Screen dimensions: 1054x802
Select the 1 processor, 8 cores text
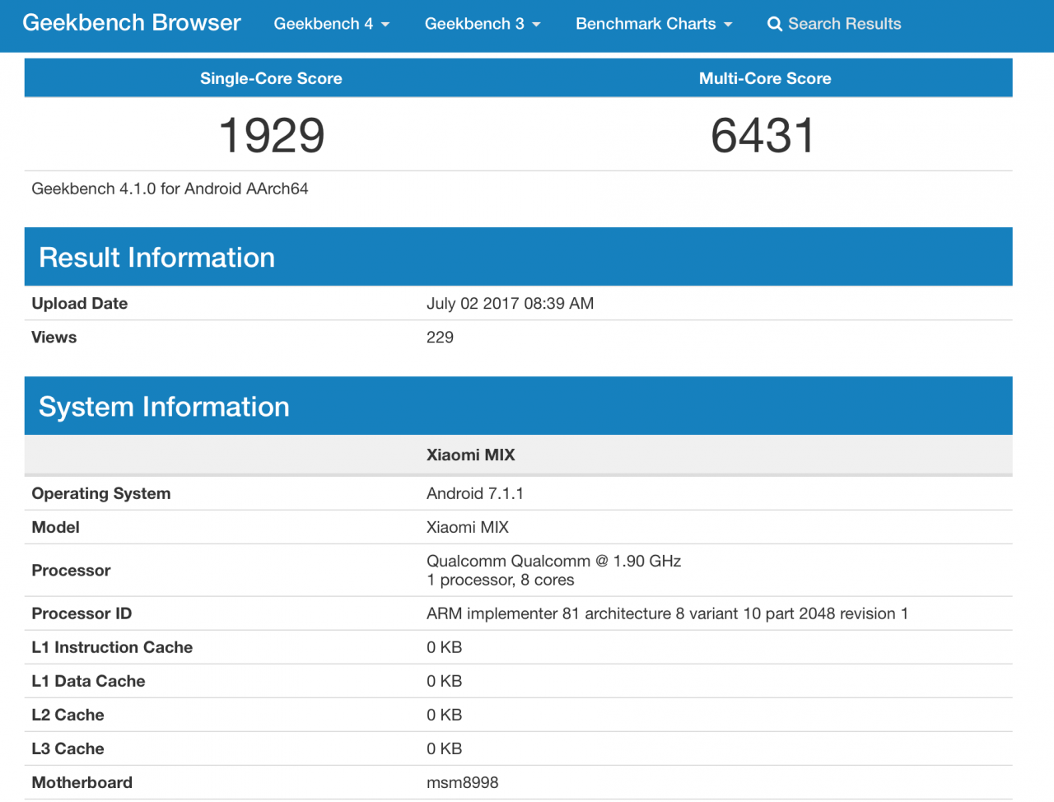pyautogui.click(x=501, y=580)
